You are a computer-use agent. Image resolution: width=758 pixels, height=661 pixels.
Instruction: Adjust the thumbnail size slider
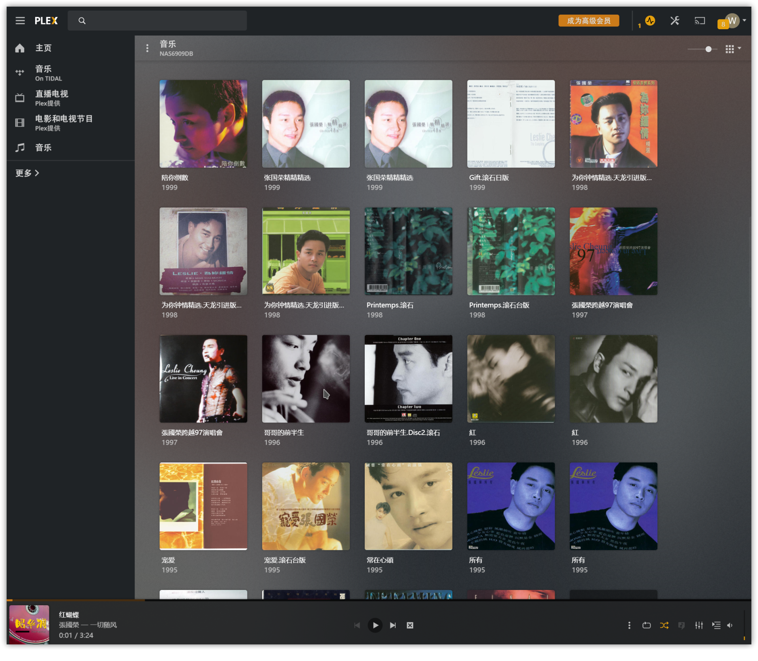click(708, 49)
